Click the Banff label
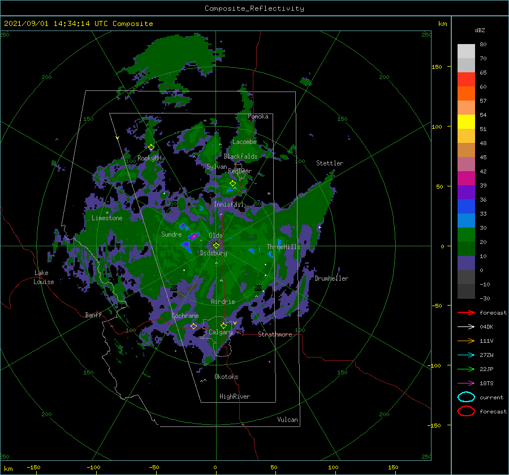Screen dimensions: 509x475 pos(93,315)
